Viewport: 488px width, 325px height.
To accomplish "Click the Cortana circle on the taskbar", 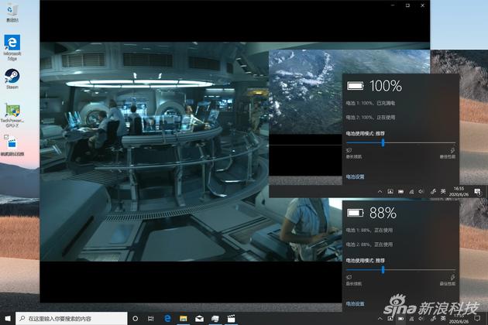I will point(135,318).
